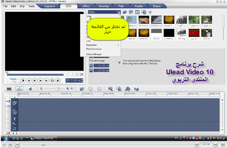This screenshot has height=148, width=227.
Task: Set the mark-out bracket
Action: 72,74
